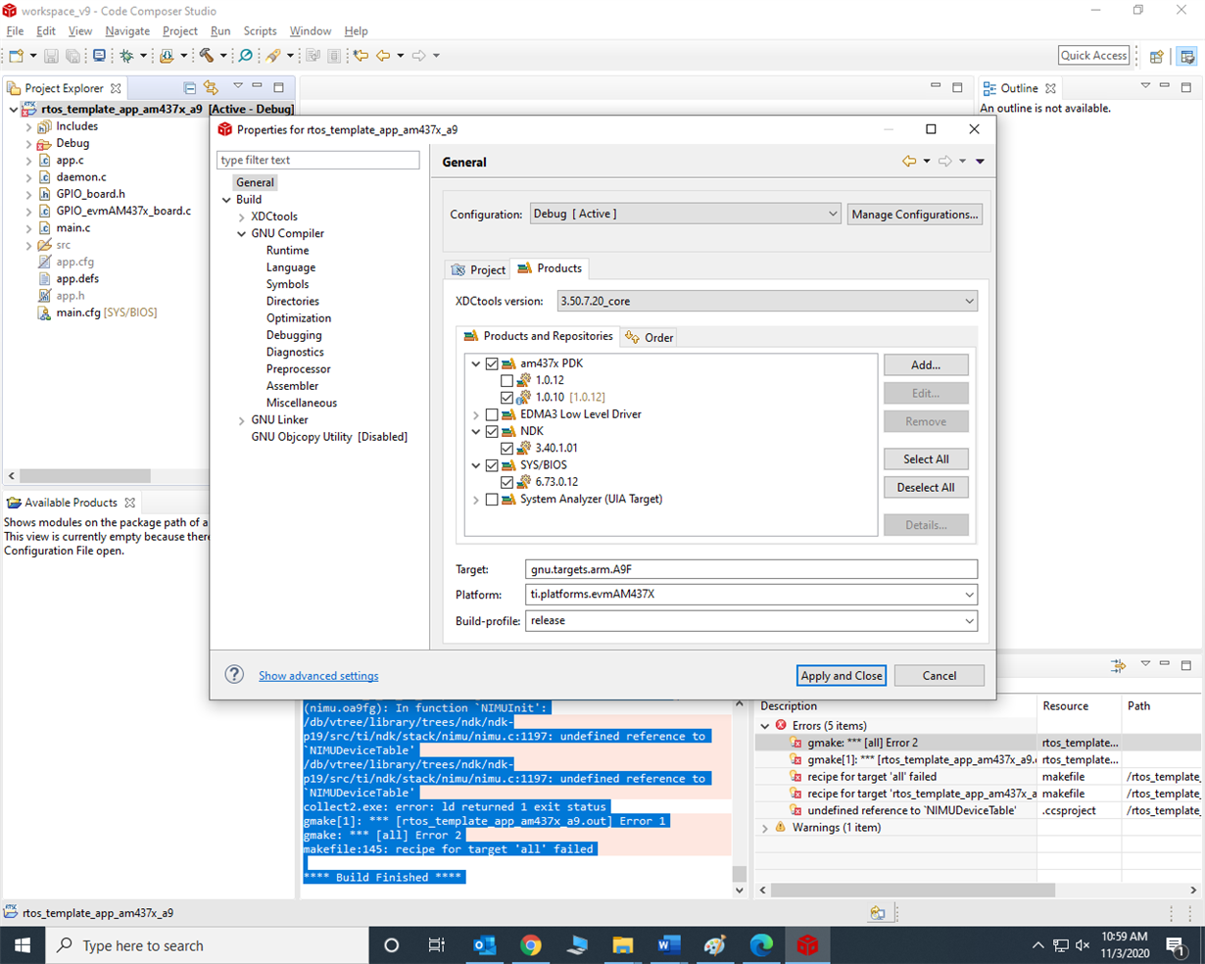
Task: Open the Platform dropdown
Action: (751, 595)
